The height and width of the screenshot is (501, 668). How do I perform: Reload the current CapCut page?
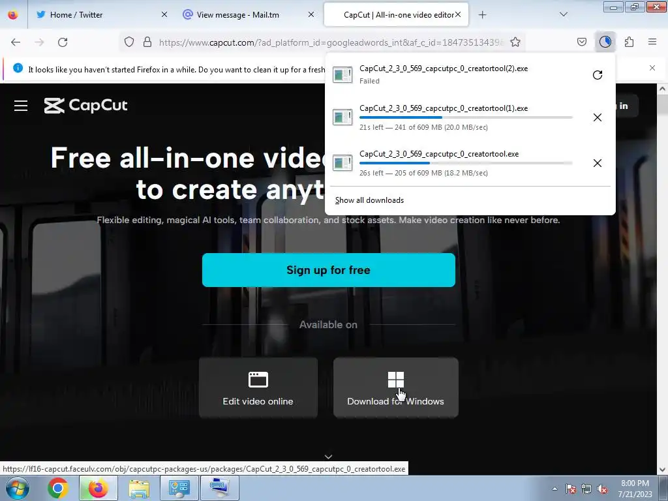click(63, 42)
